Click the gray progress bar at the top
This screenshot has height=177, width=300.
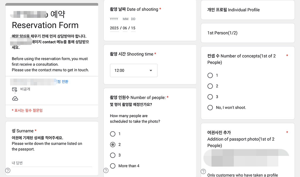pyautogui.click(x=52, y=4)
